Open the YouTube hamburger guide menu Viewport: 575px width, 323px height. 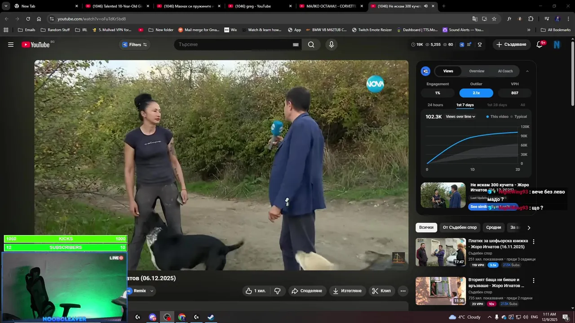coord(11,44)
